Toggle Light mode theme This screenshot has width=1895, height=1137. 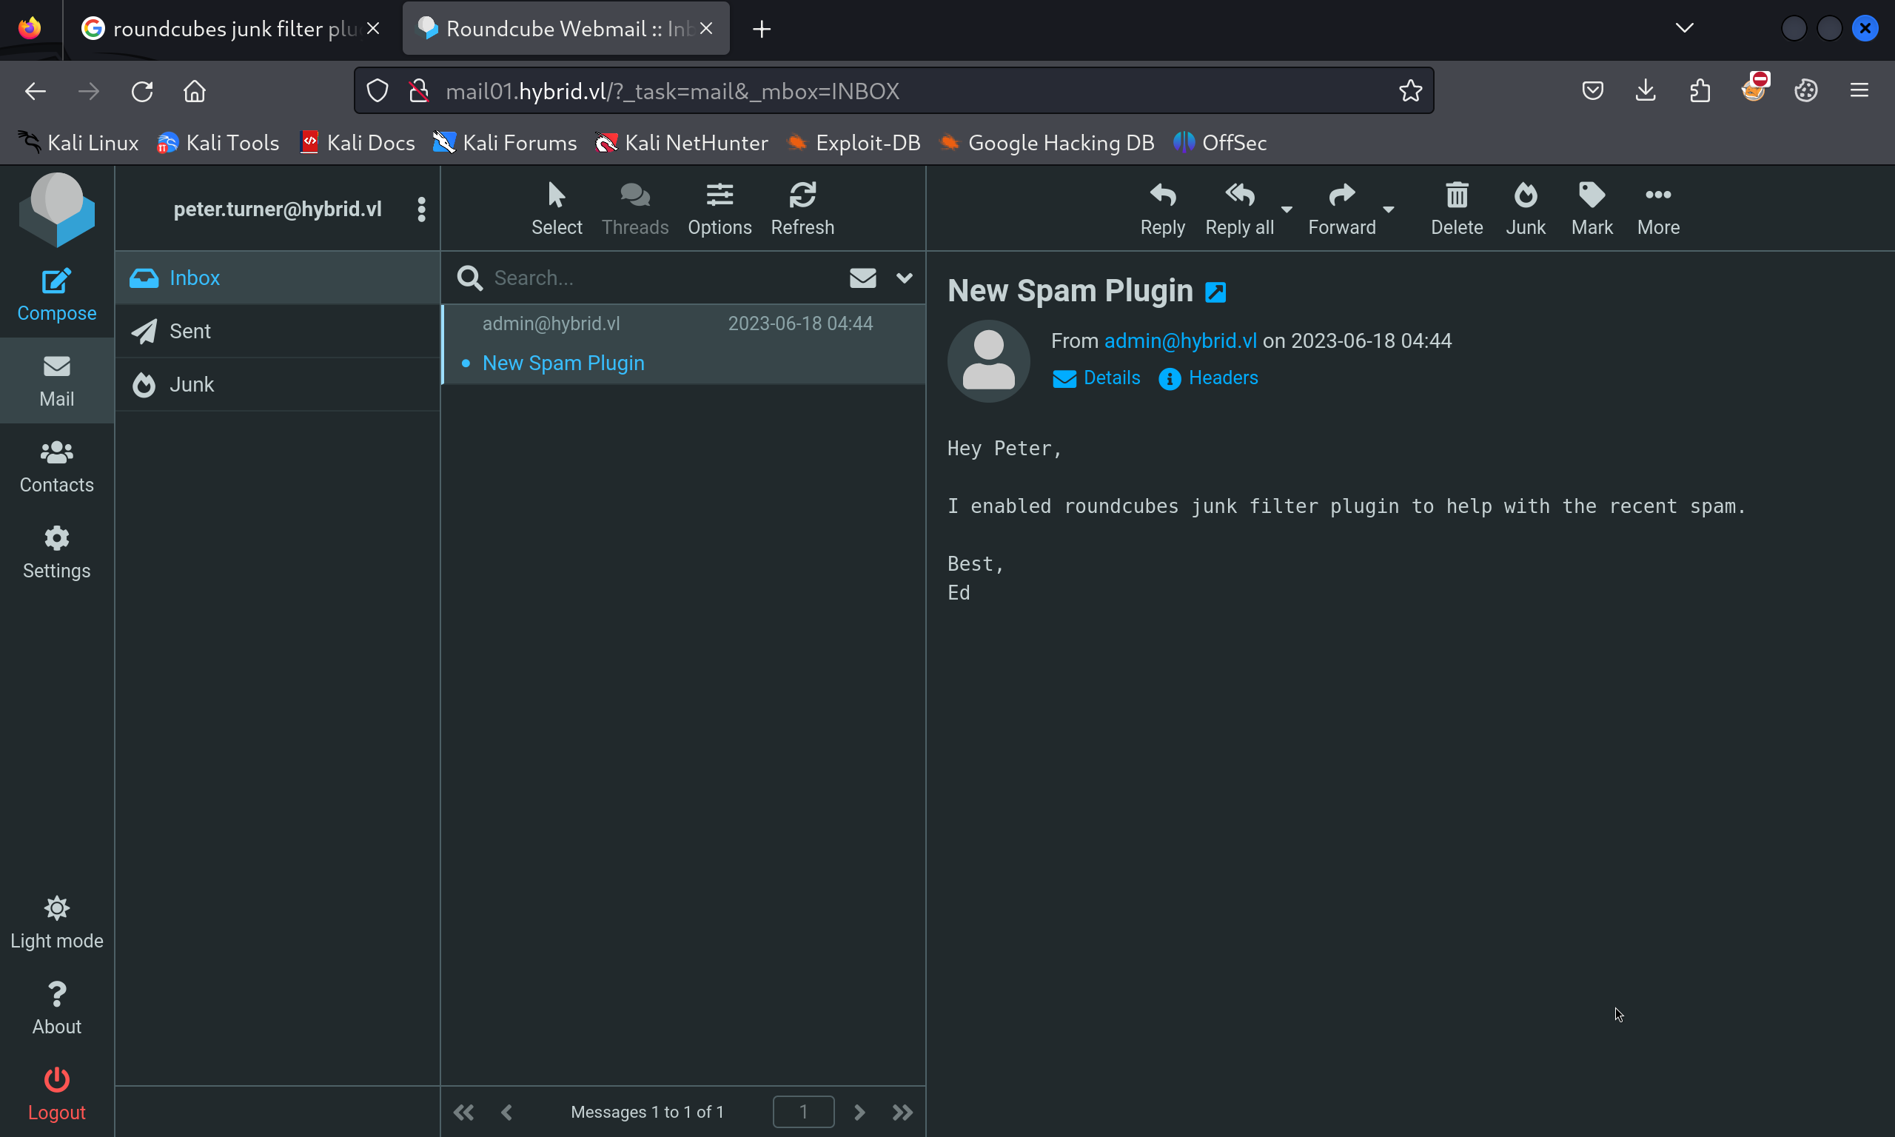(x=57, y=922)
